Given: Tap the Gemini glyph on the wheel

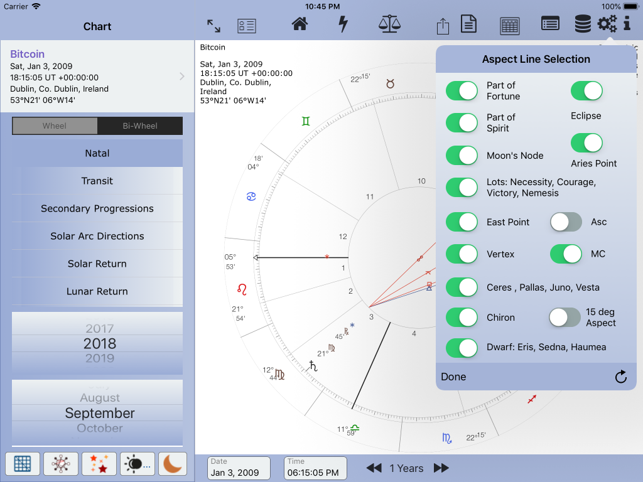Looking at the screenshot, I should [x=306, y=121].
